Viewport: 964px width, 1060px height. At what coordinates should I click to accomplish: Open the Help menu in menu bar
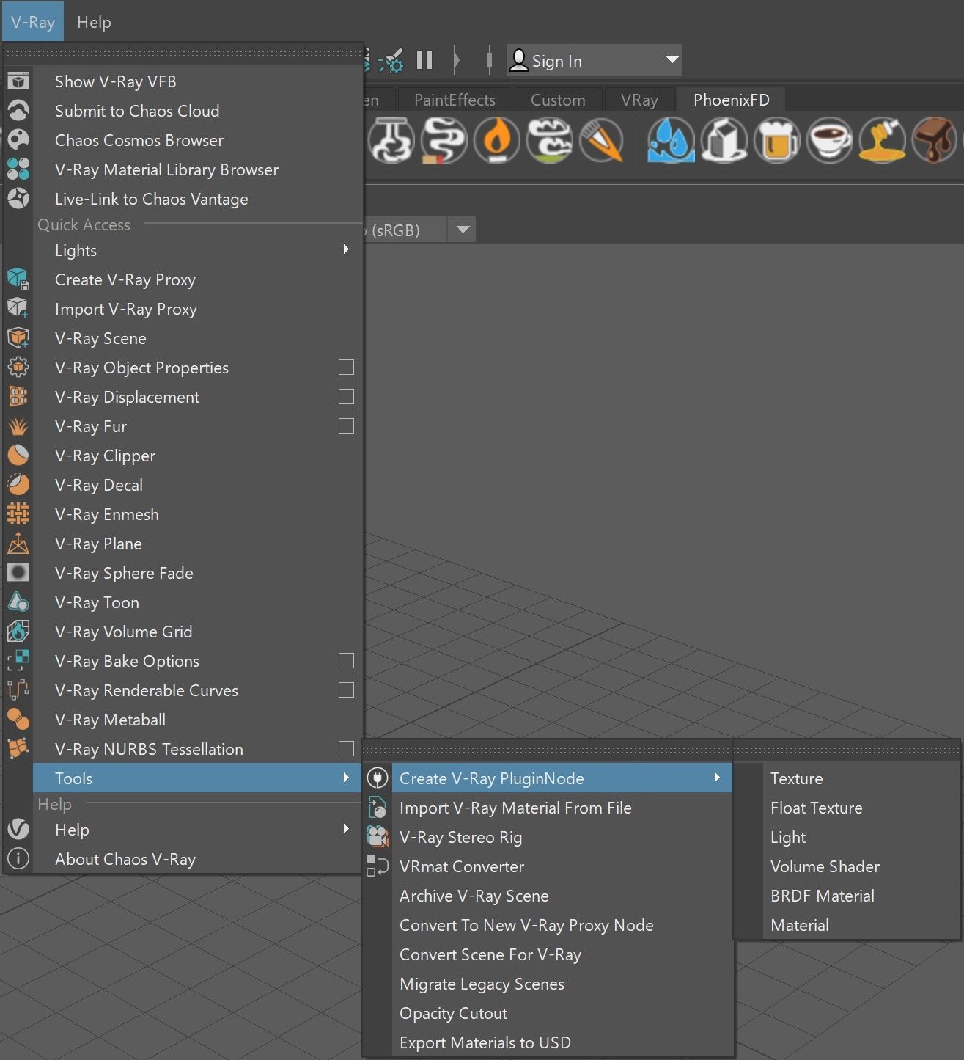tap(94, 22)
